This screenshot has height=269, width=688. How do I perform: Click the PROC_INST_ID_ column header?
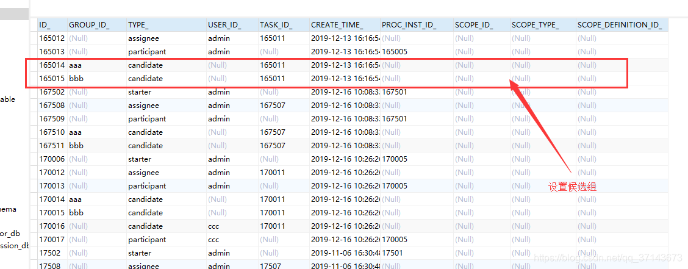(417, 24)
